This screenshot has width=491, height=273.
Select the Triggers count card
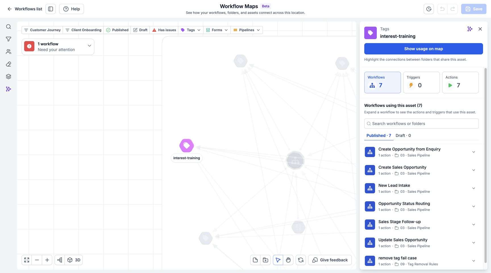421,82
